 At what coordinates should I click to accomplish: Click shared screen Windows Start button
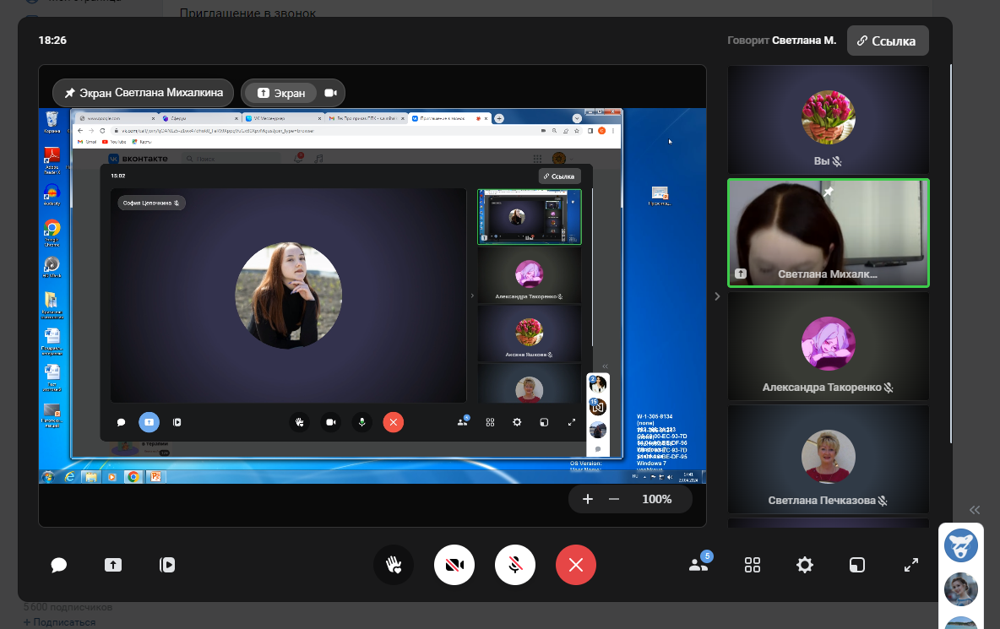pos(48,477)
